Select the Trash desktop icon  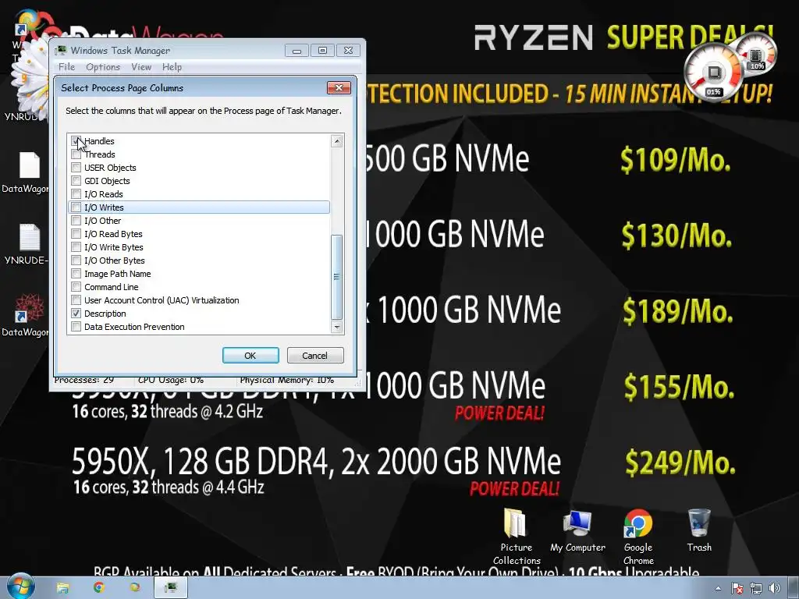pos(698,530)
